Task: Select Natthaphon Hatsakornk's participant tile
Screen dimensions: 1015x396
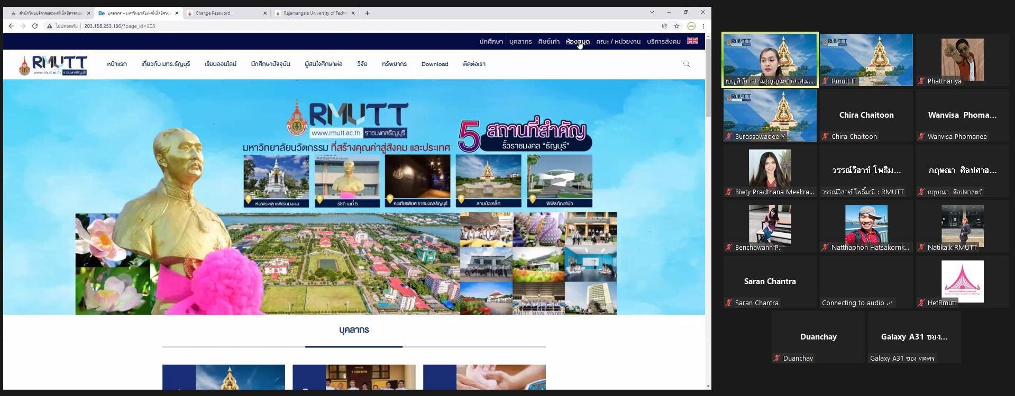Action: pos(866,226)
